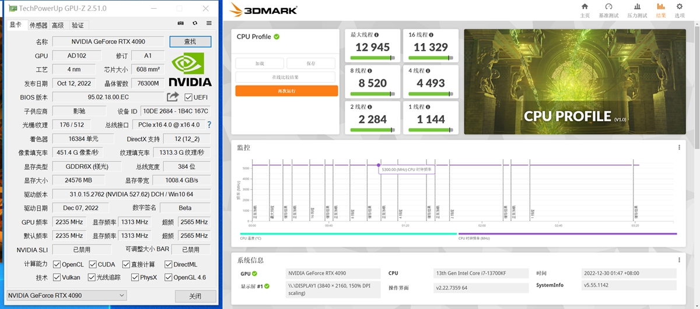Click the purple marker on monitoring graph
700x309 pixels.
[x=379, y=165]
